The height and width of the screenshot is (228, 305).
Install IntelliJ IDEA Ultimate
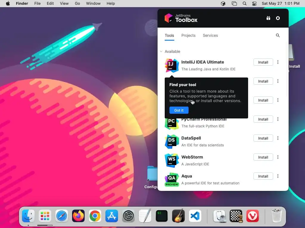263,62
